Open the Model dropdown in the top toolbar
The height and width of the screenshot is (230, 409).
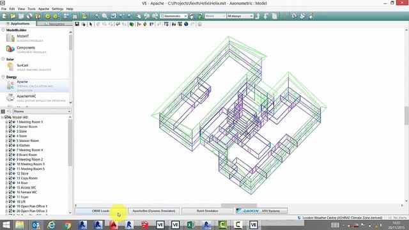pos(215,16)
